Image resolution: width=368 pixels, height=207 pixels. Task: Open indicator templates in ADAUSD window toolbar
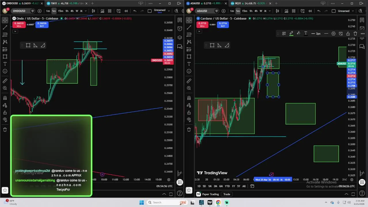294,11
